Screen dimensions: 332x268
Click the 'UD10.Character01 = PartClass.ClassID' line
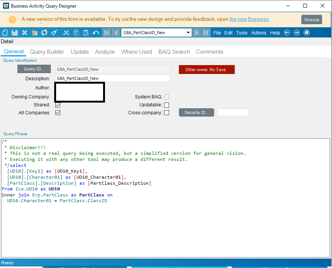pos(57,201)
